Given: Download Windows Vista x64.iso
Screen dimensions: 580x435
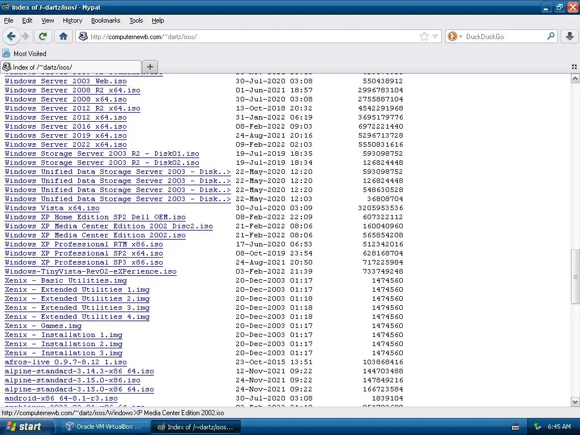Looking at the screenshot, I should 52,208.
